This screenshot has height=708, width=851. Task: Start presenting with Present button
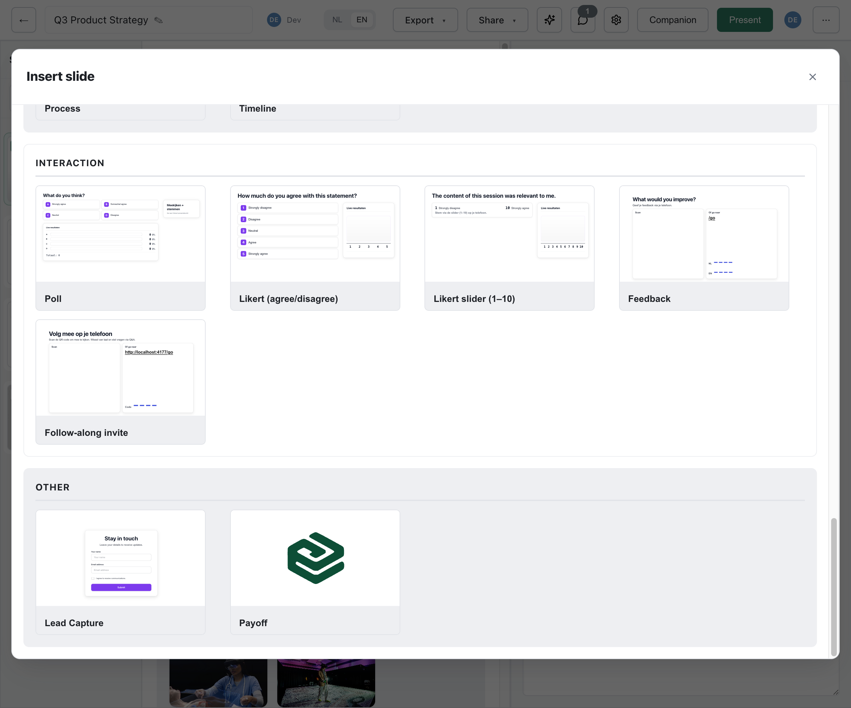744,20
